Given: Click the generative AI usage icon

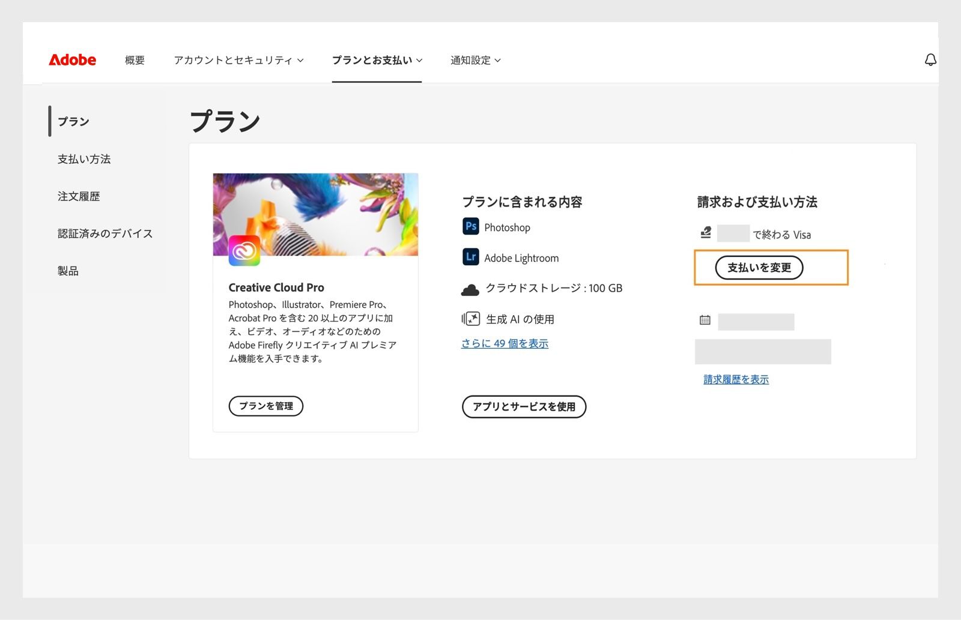Looking at the screenshot, I should 471,319.
